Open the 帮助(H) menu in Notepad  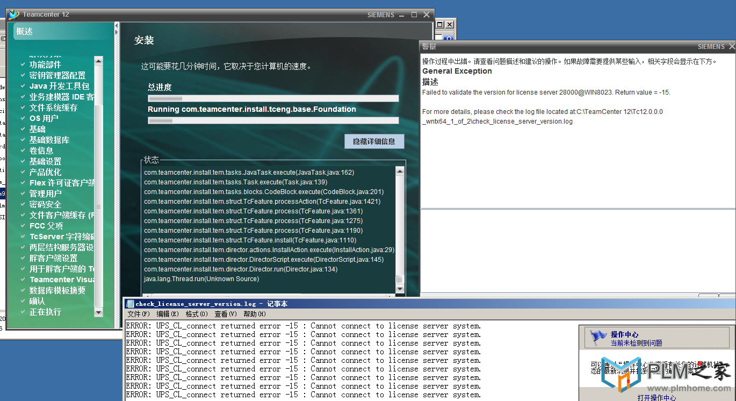(254, 314)
